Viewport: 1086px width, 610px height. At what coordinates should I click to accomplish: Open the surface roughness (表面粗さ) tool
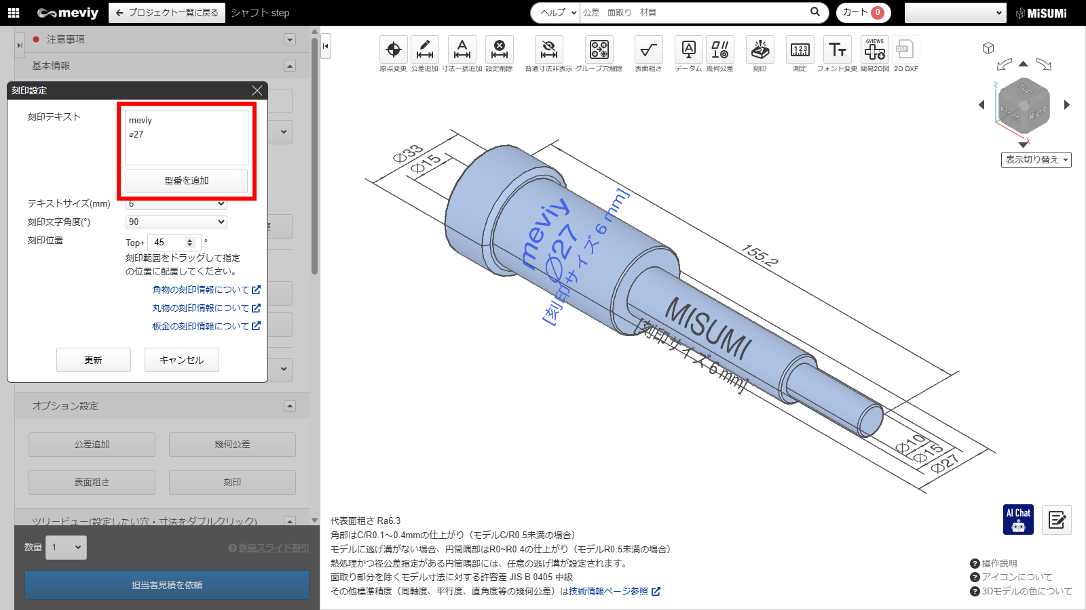[x=648, y=50]
